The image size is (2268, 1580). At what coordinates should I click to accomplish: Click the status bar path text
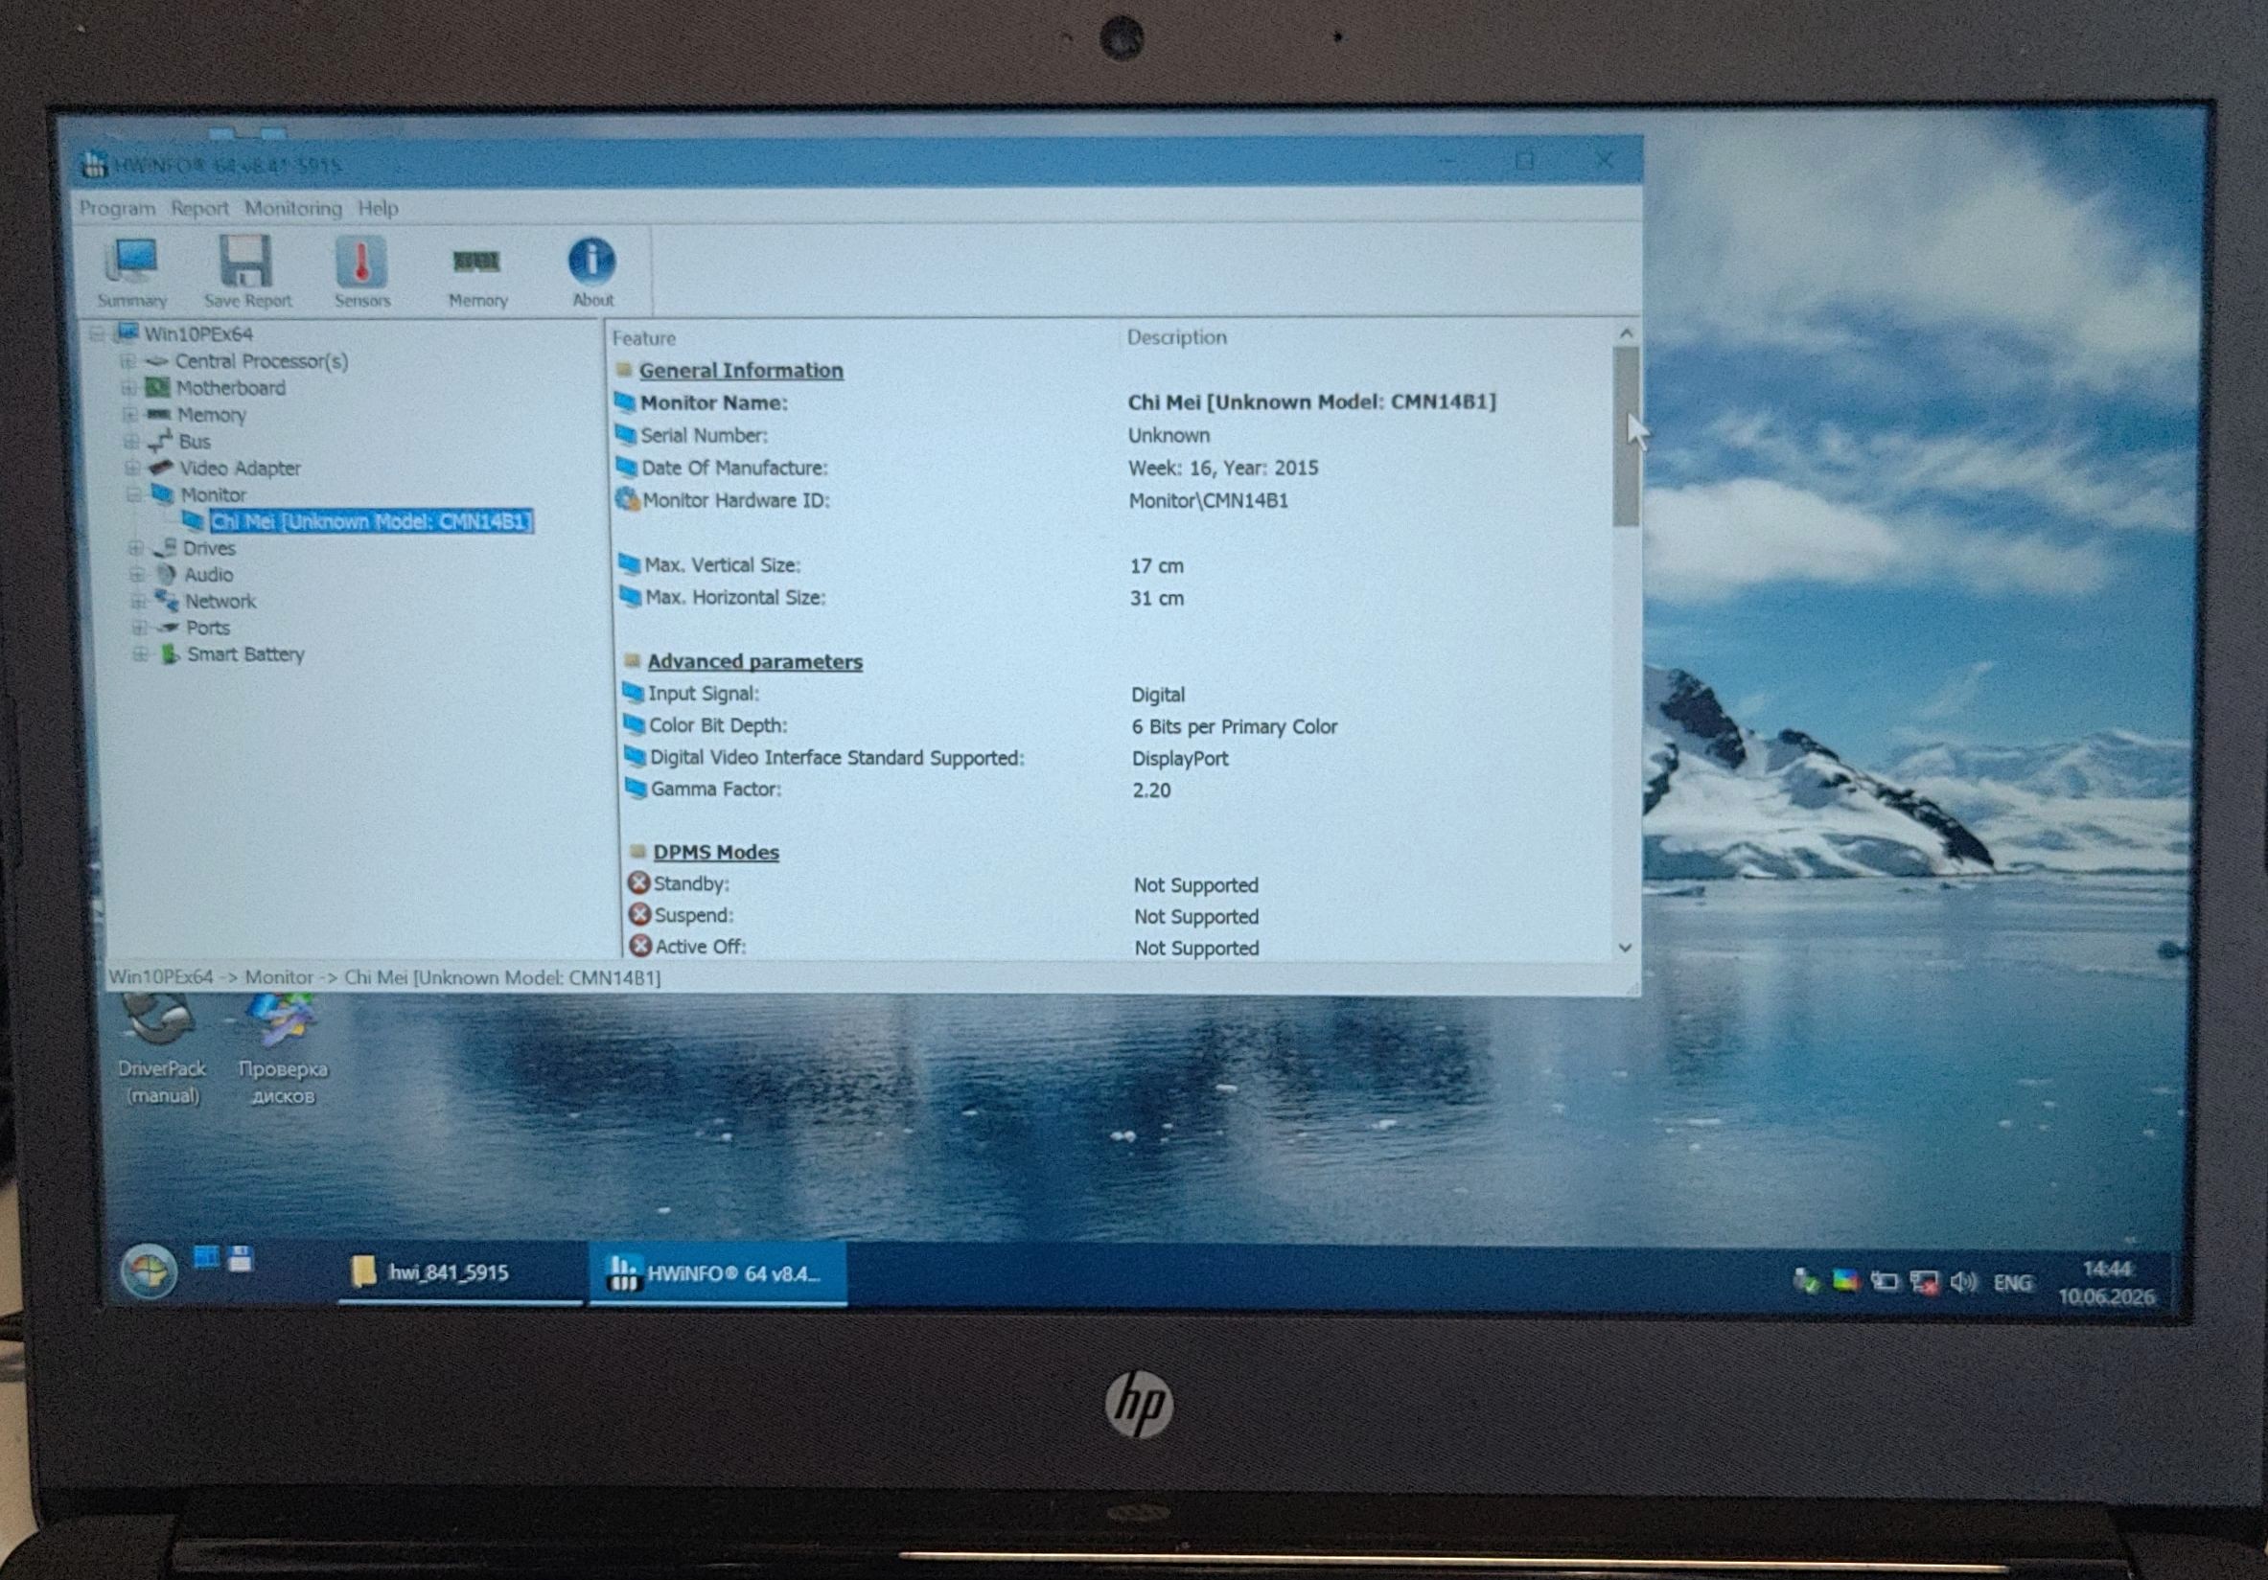coord(384,977)
